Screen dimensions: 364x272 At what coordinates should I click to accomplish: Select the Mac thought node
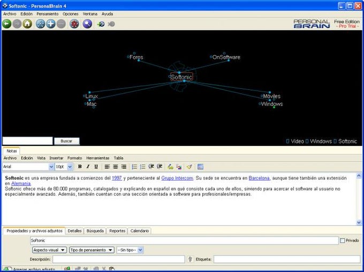[x=92, y=104]
